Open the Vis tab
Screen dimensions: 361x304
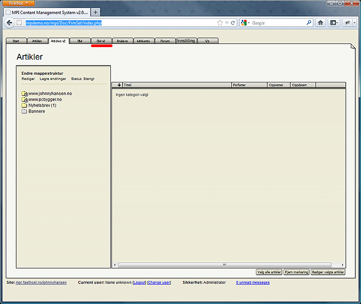click(207, 41)
